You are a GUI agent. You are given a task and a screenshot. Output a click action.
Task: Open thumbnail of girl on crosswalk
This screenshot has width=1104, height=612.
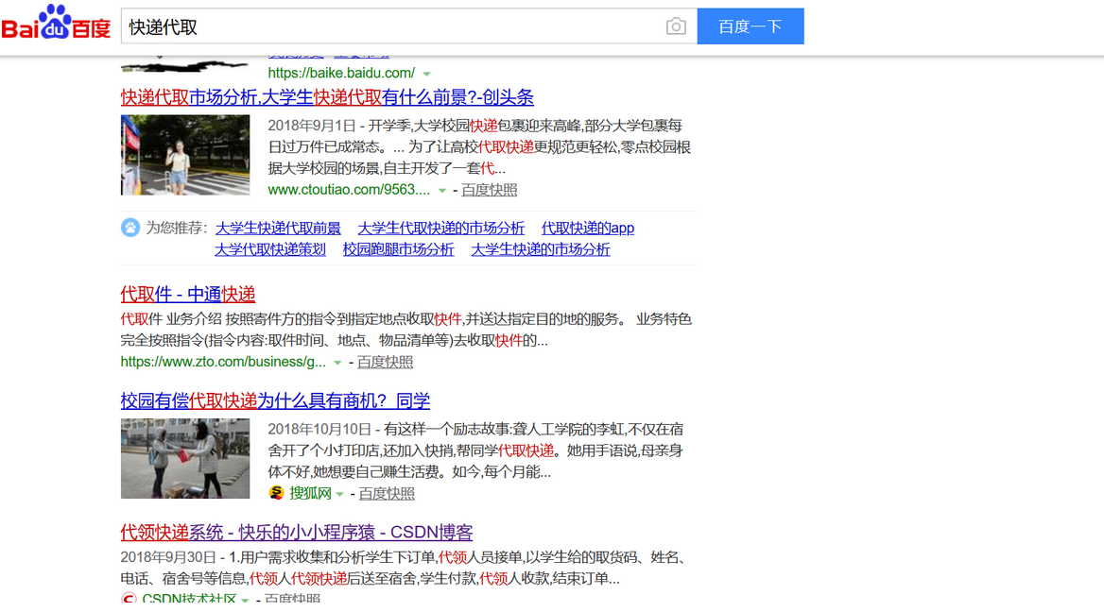click(185, 155)
